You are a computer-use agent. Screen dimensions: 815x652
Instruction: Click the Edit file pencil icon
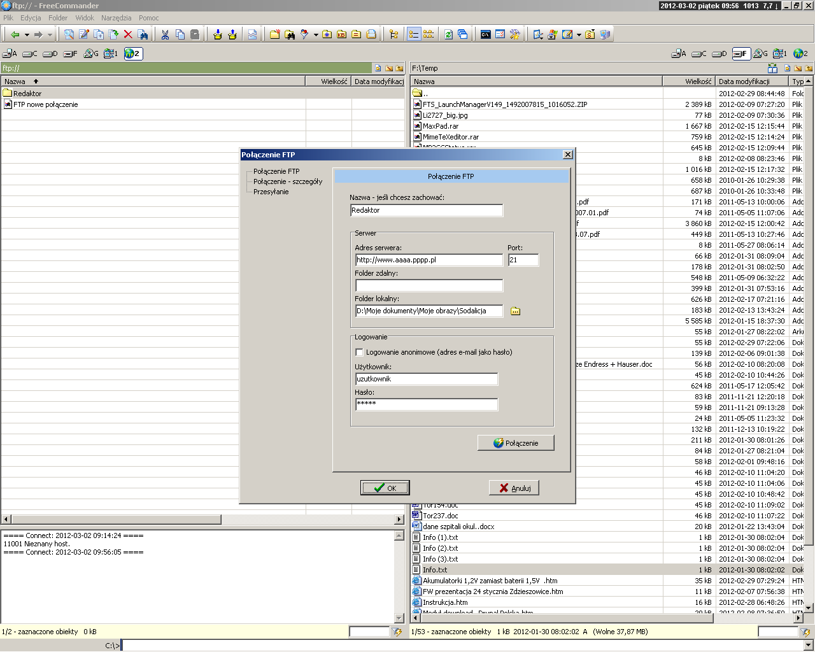[x=84, y=34]
